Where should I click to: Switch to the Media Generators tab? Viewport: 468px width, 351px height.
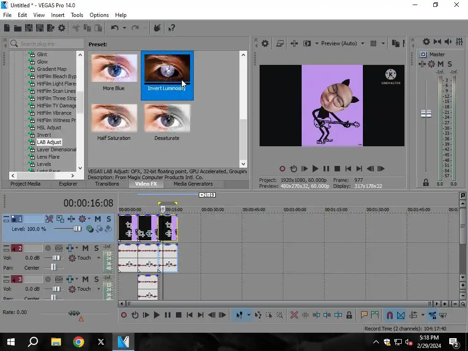point(193,184)
